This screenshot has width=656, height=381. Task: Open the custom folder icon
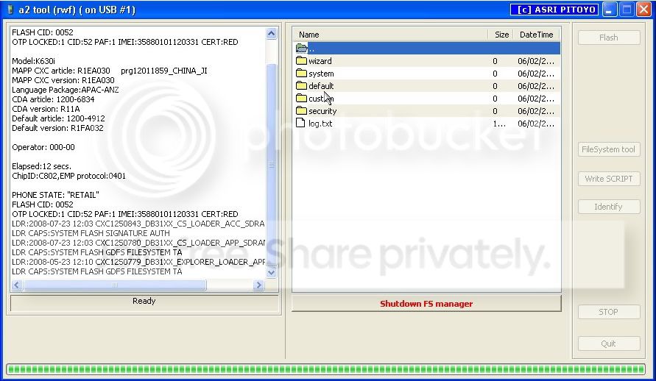(x=301, y=99)
